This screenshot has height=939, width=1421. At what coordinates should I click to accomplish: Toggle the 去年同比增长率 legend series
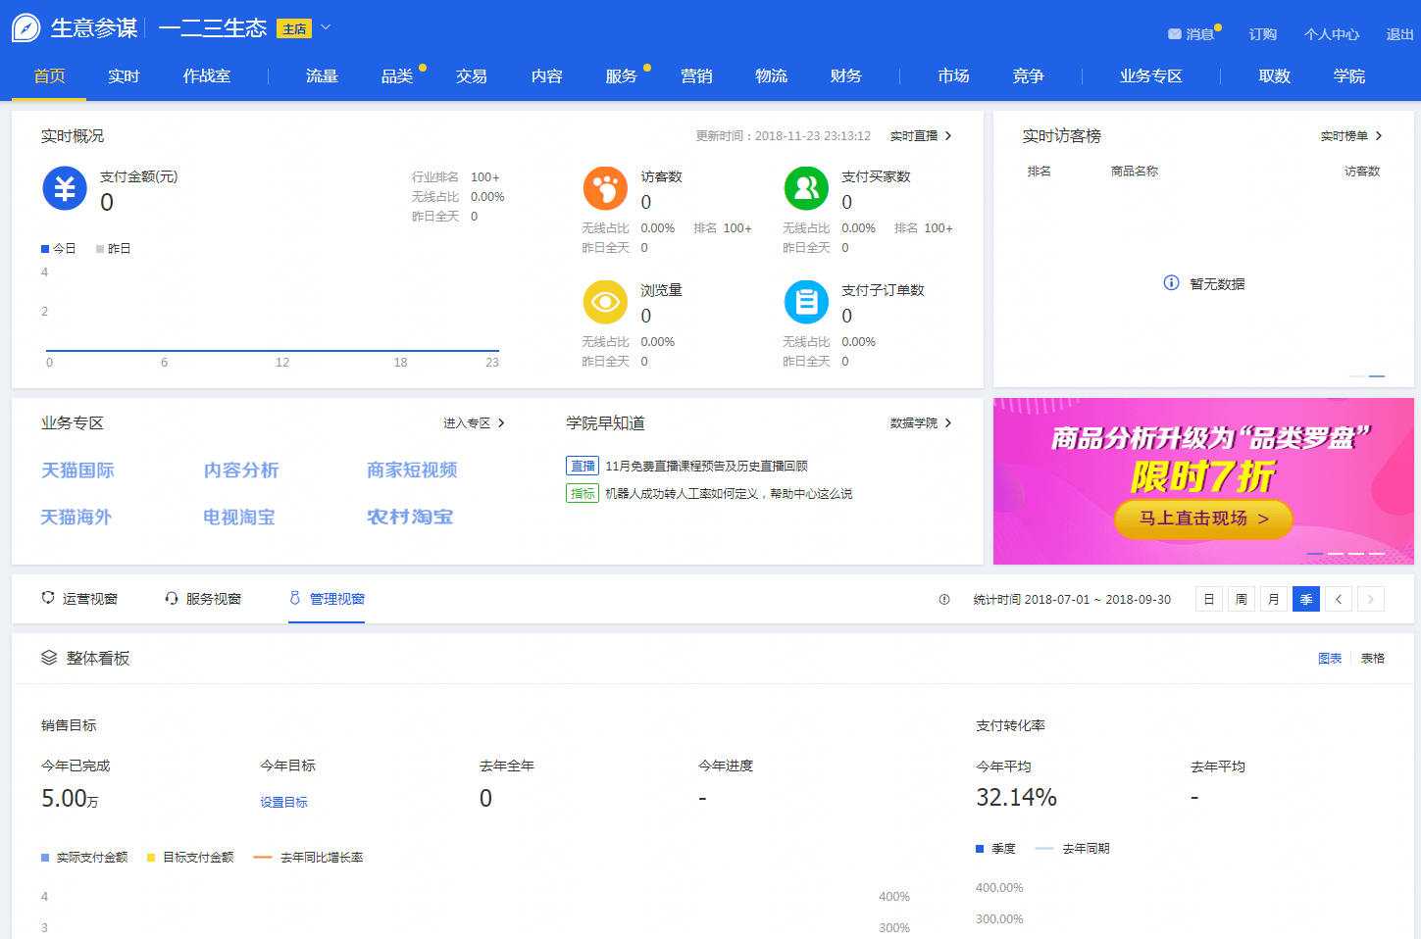click(x=308, y=858)
